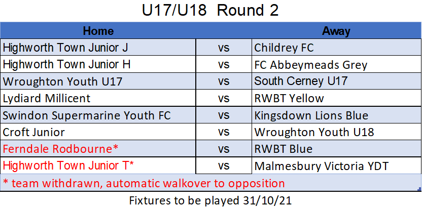Screen dimensions: 422x209
Task: Click the Highworth Town Junior J cell
Action: pos(98,48)
